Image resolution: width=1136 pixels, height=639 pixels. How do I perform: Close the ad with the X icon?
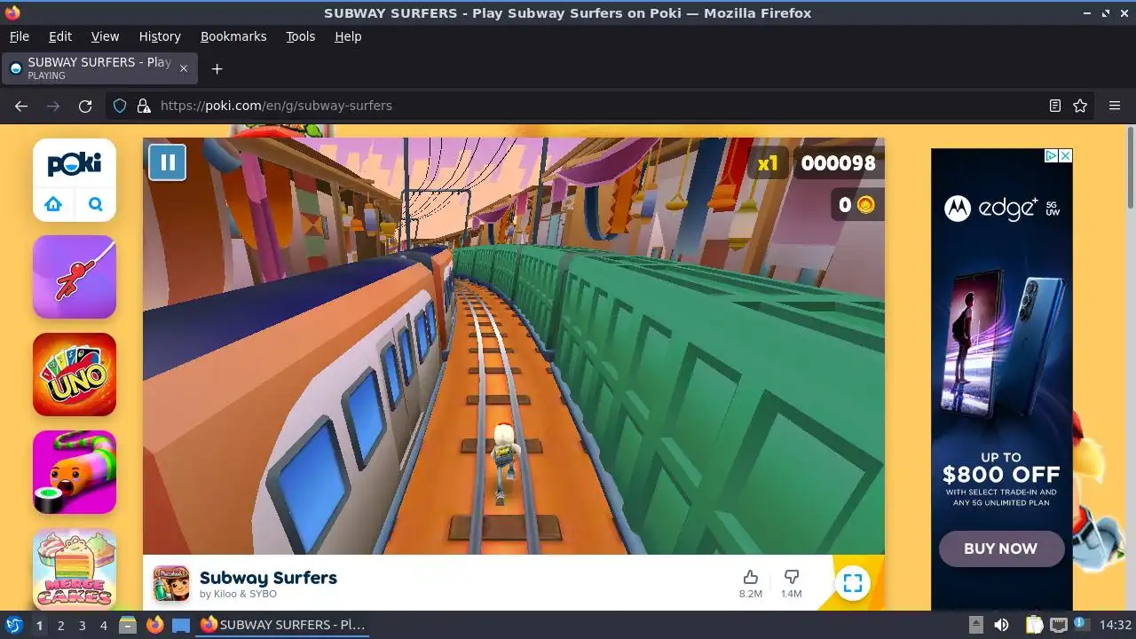(x=1066, y=155)
